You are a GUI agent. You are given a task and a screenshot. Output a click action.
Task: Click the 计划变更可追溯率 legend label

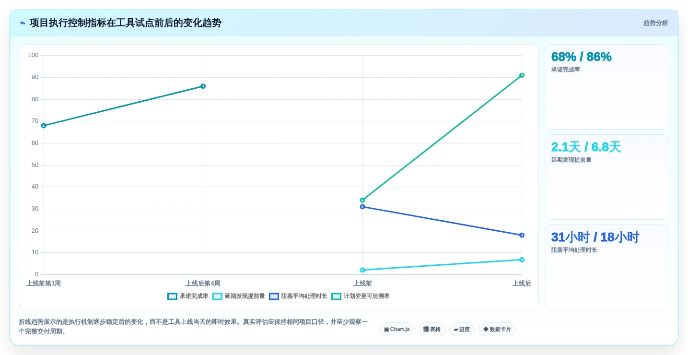pyautogui.click(x=367, y=296)
